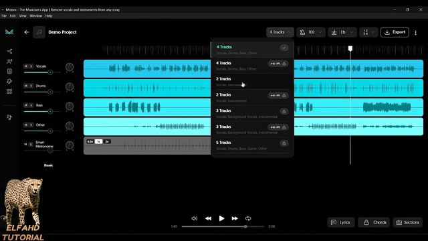Open the guitar icon in the sidebar
The image size is (428, 241).
tap(9, 81)
